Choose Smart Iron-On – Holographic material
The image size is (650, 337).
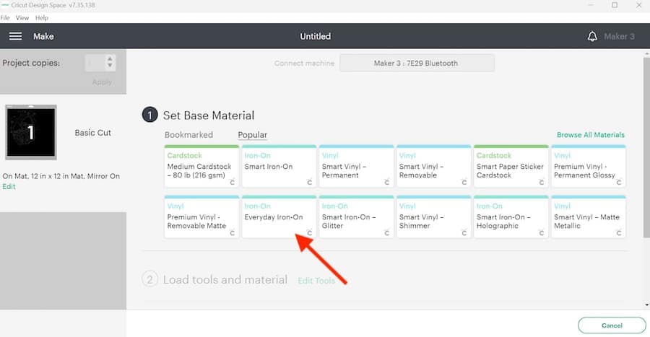[x=511, y=217]
